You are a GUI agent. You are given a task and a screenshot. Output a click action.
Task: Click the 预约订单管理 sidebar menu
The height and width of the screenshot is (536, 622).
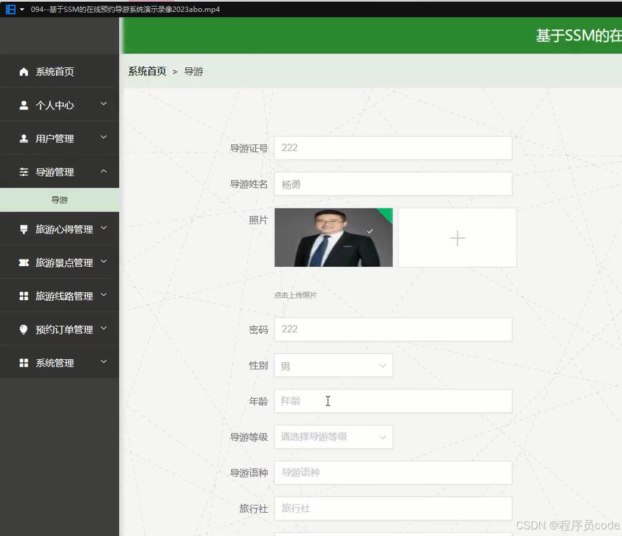(60, 329)
